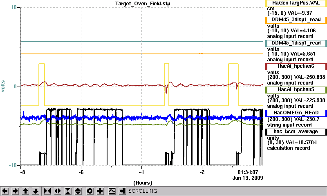Click the plus-shaped toolbar icon

100,191
